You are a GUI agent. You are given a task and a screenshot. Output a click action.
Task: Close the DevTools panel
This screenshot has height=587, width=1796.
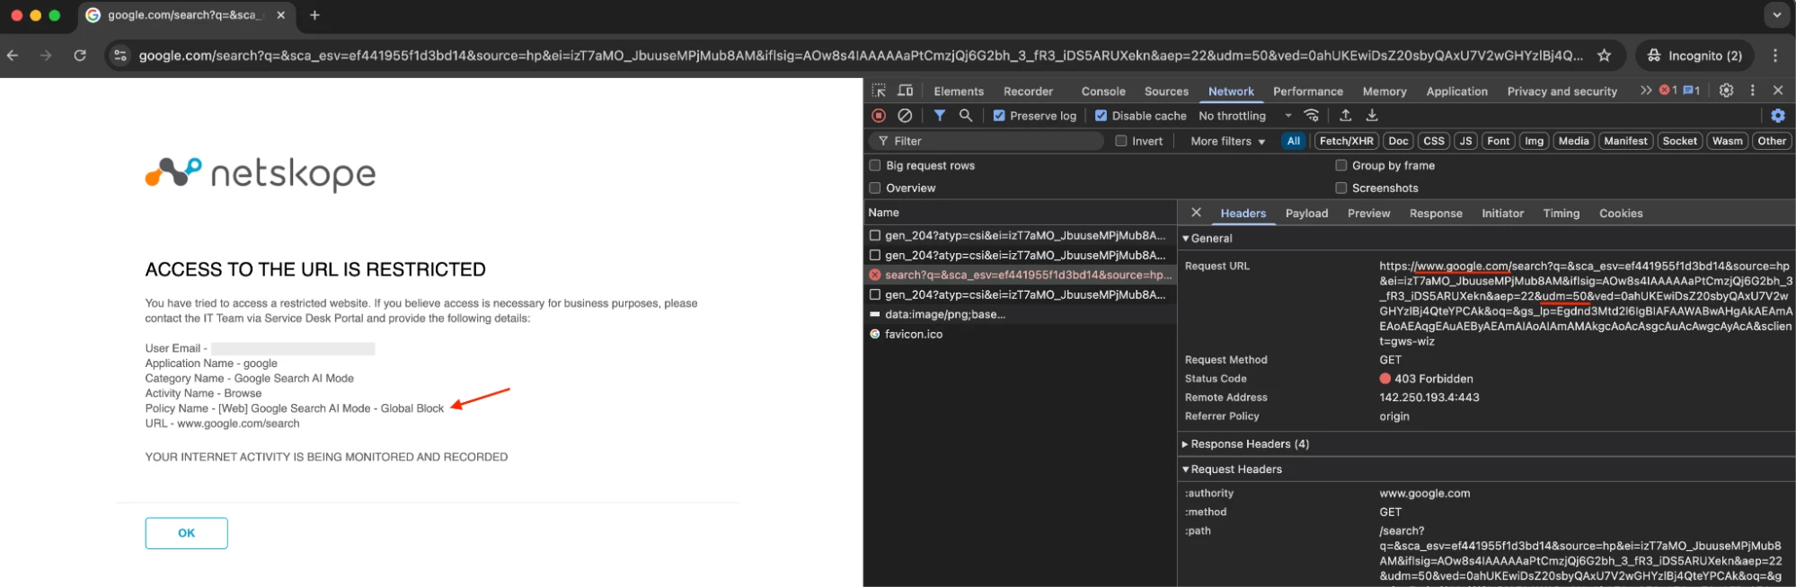click(1777, 91)
